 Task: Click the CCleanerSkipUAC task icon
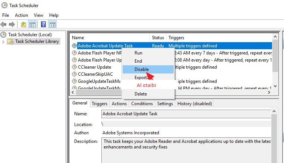(x=74, y=74)
